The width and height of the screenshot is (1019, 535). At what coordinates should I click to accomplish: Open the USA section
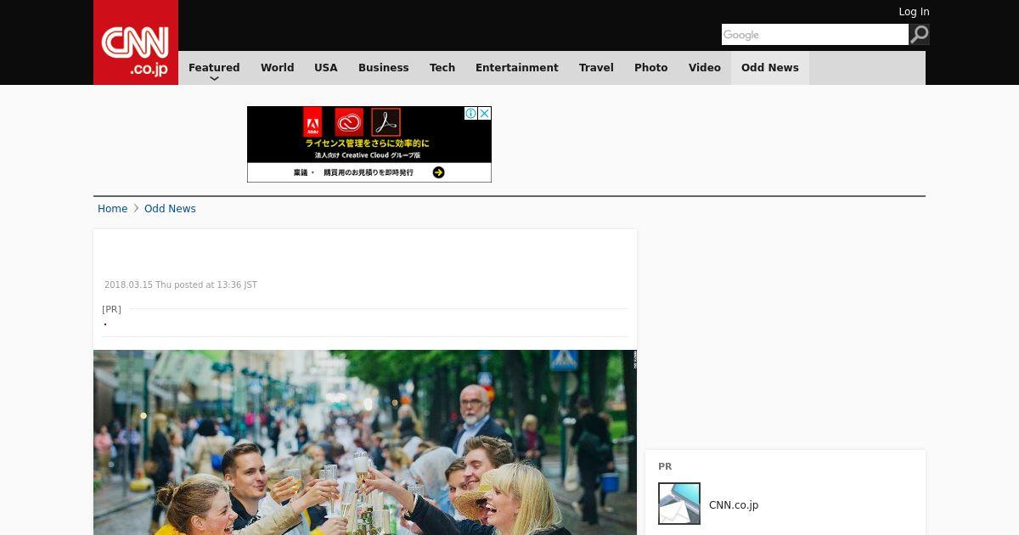click(x=326, y=68)
